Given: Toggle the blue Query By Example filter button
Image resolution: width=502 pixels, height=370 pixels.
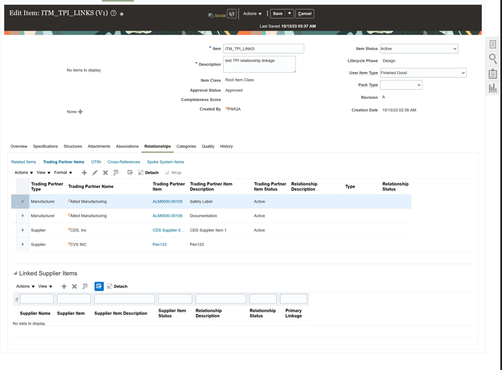Looking at the screenshot, I should coord(99,287).
